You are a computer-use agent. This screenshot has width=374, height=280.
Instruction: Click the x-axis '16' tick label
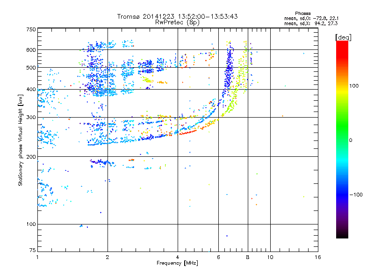(x=318, y=257)
